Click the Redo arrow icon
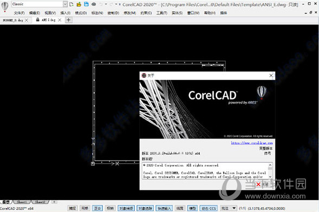 [112, 4]
